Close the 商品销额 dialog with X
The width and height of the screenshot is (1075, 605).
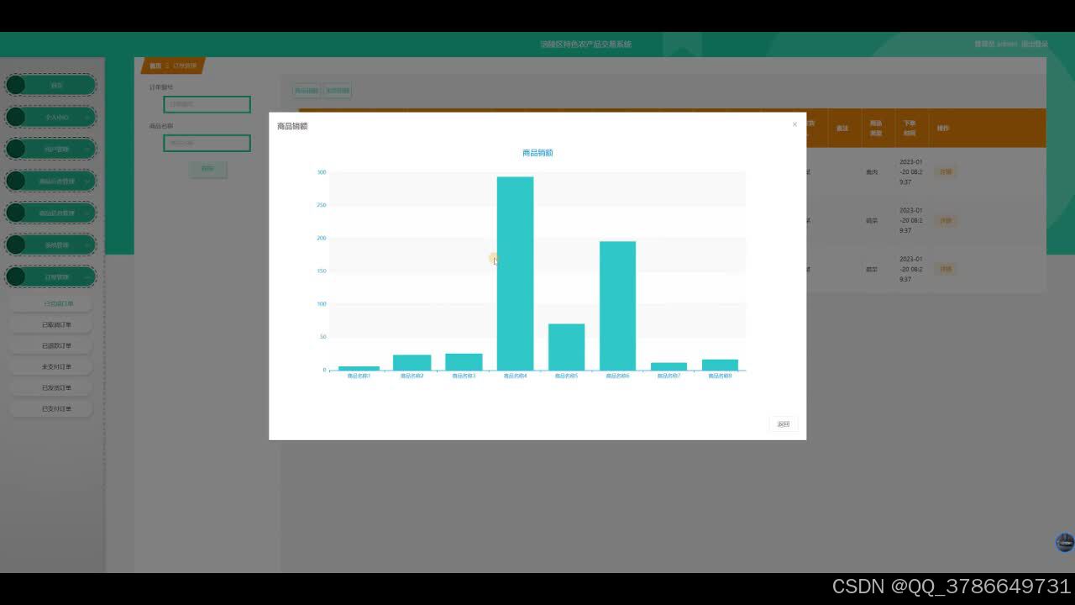click(794, 125)
